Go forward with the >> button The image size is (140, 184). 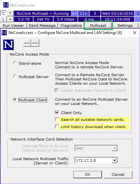[35, 43]
